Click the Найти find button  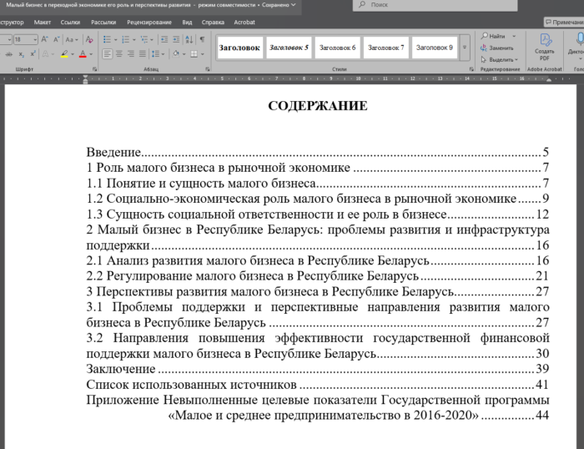click(x=494, y=36)
